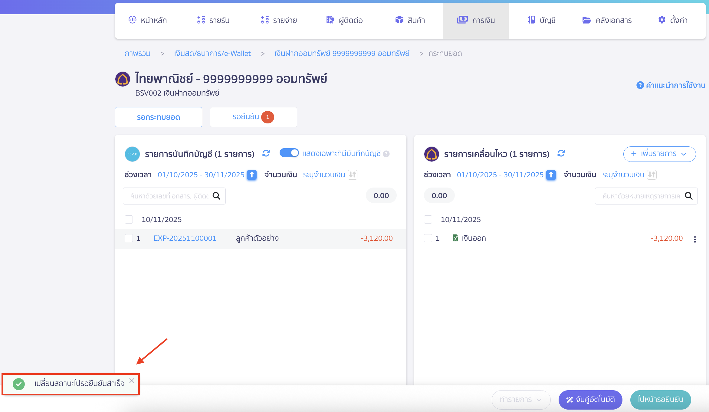Click the search magnifier in the left panel
This screenshot has height=412, width=709.
click(216, 196)
